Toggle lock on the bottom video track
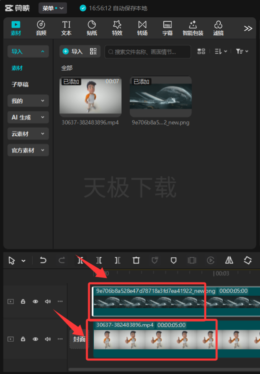260x374 pixels. 23,339
